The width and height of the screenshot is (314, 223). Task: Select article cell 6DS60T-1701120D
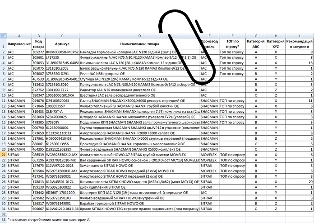tap(62, 193)
